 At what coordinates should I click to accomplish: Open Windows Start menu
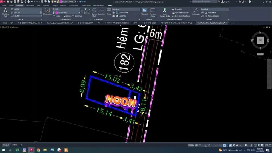click(3, 150)
